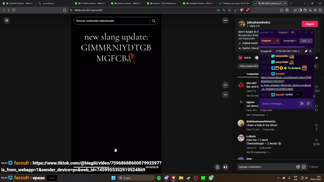Click Tv_Quique username in KickTalk chat
324x182 pixels.
(294, 68)
